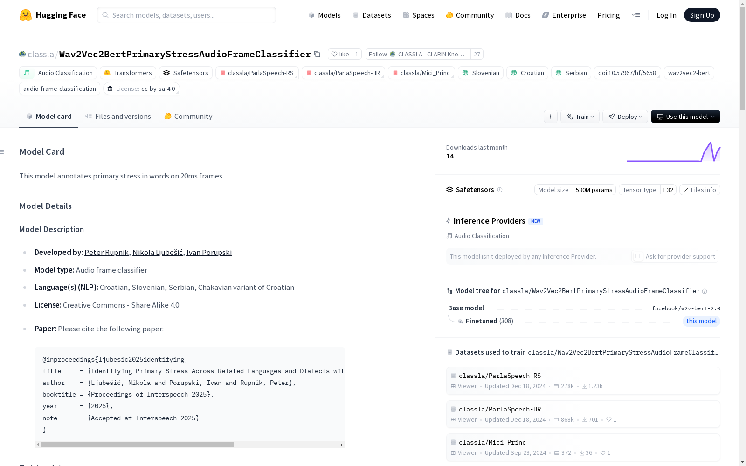Open the Community tab of the model
Image resolution: width=746 pixels, height=466 pixels.
[x=188, y=116]
